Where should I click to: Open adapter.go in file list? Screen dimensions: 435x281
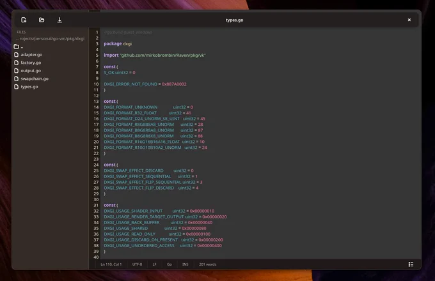[31, 54]
